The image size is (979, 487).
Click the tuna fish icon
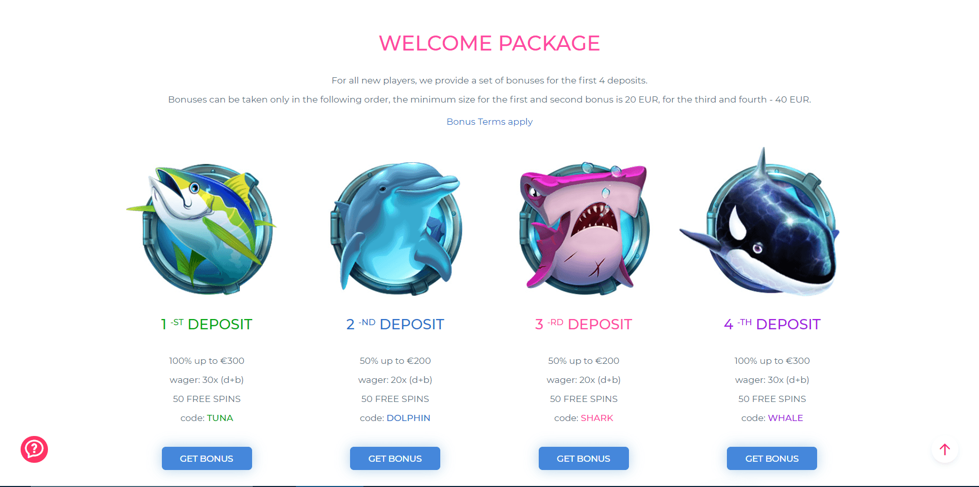tap(202, 229)
